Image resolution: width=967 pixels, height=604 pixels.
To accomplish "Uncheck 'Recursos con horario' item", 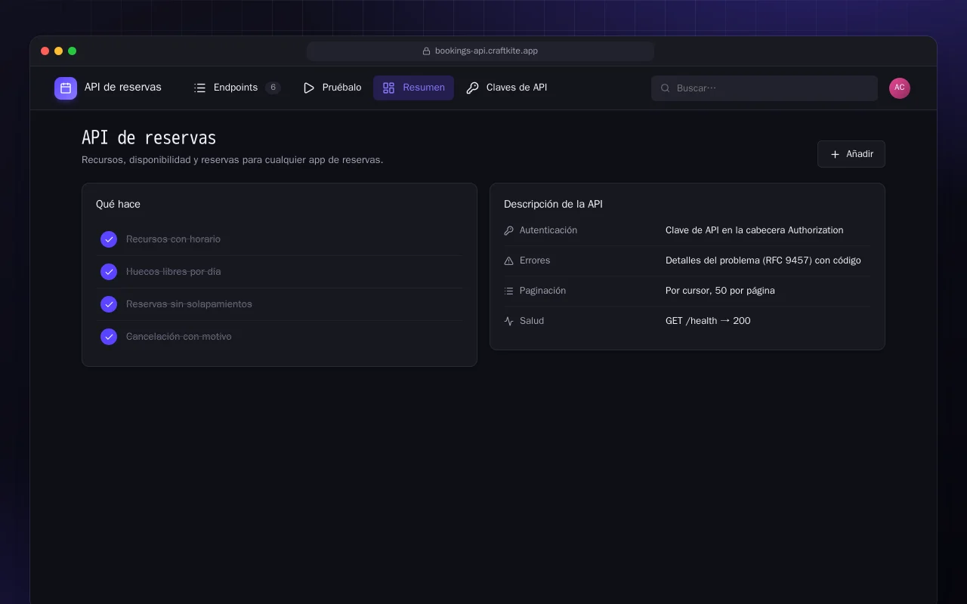I will point(109,239).
